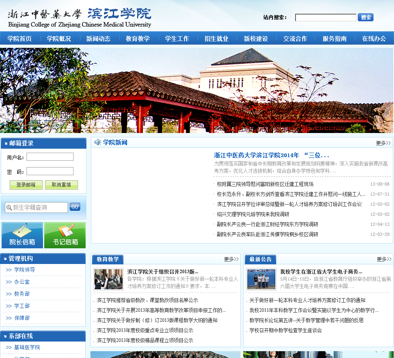
Task: Focus the 用户名 input field
Action: click(50, 157)
